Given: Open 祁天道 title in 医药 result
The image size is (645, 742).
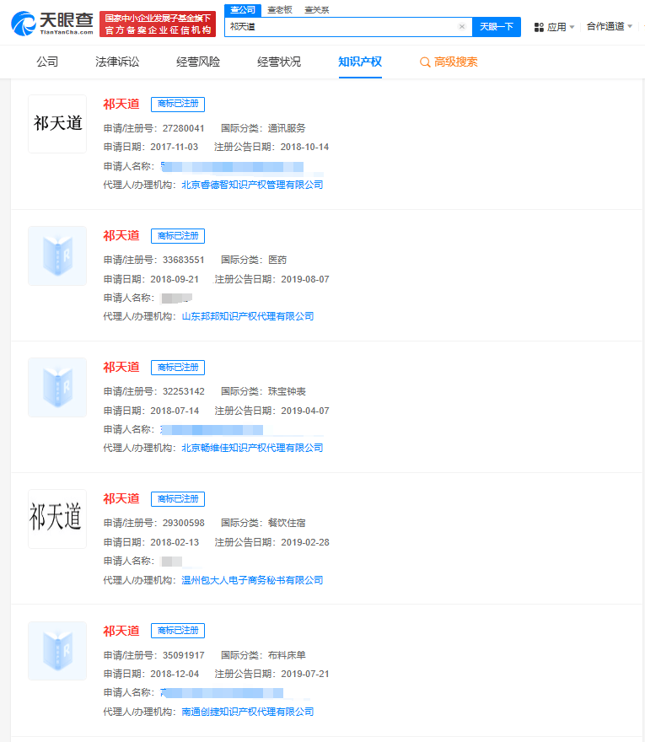Looking at the screenshot, I should click(121, 235).
